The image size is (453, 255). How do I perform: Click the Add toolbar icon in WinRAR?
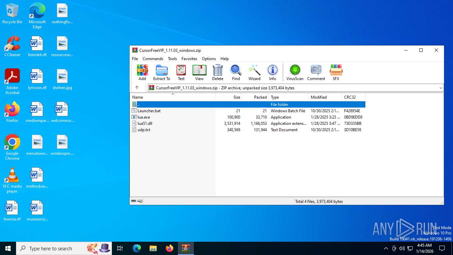click(x=142, y=72)
